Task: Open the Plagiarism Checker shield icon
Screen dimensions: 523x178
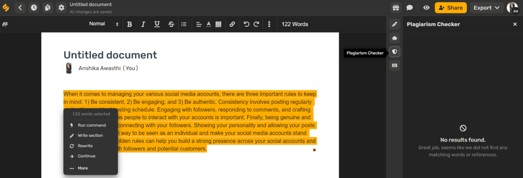Action: click(x=394, y=52)
